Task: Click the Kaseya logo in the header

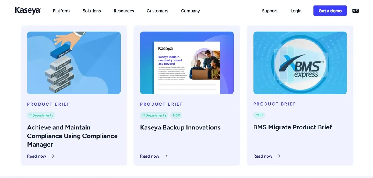Action: [x=28, y=10]
